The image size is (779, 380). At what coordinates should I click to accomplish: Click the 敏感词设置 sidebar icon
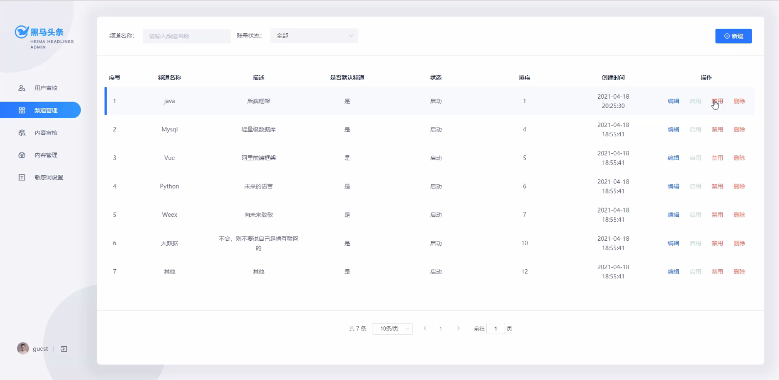[x=22, y=177]
